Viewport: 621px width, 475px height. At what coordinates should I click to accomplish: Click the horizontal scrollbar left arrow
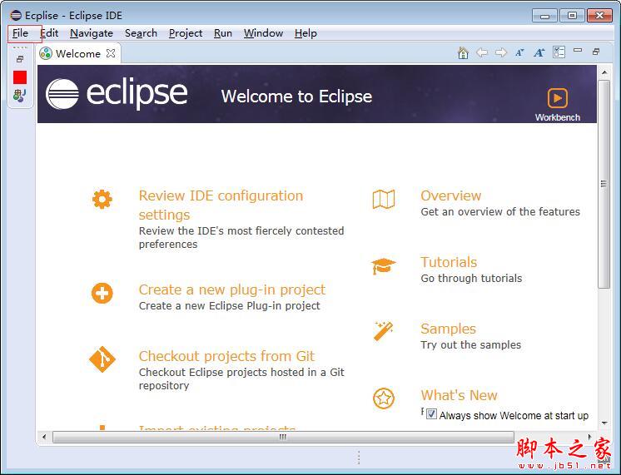pyautogui.click(x=44, y=437)
